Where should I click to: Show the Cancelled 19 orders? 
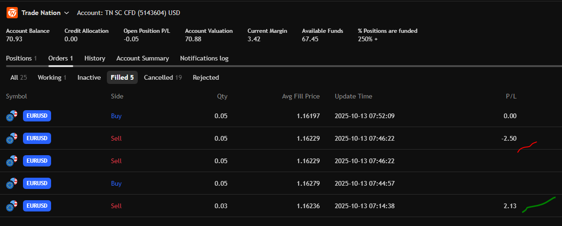point(163,77)
